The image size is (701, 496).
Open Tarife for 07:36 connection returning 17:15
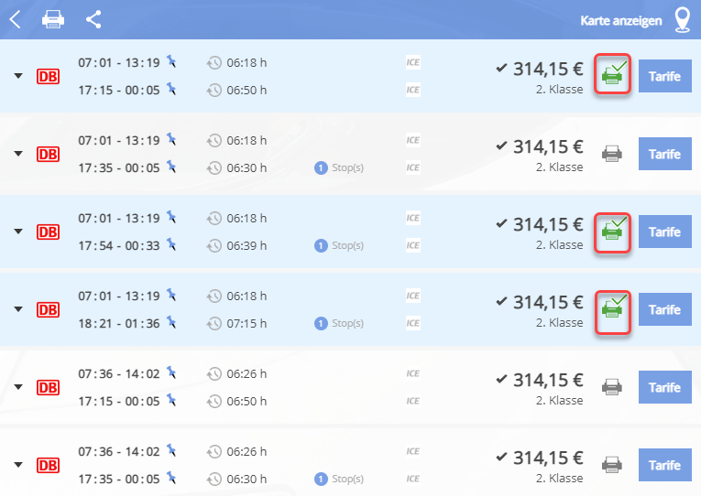664,387
